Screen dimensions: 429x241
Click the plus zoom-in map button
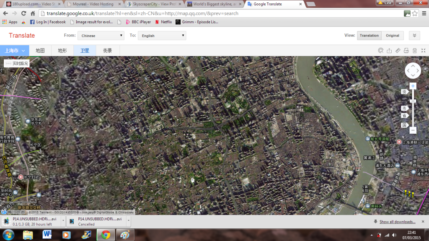click(x=413, y=86)
